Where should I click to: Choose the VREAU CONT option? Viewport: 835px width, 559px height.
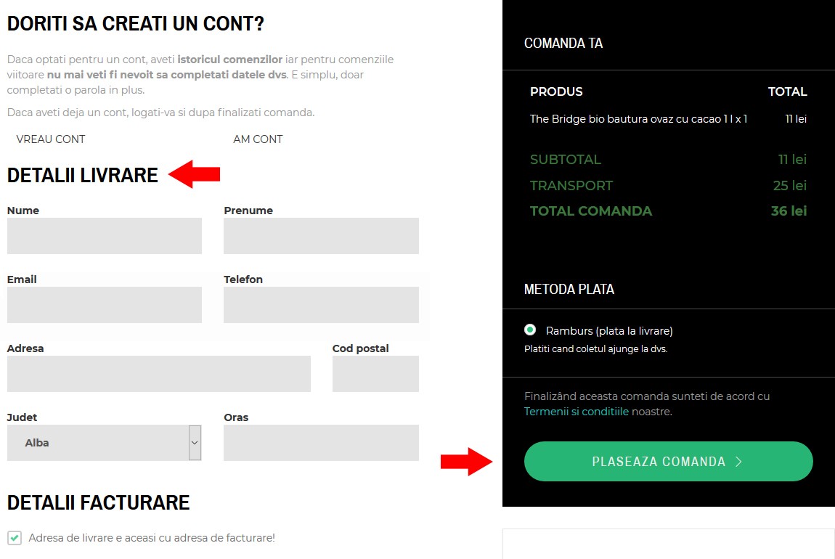pos(51,139)
